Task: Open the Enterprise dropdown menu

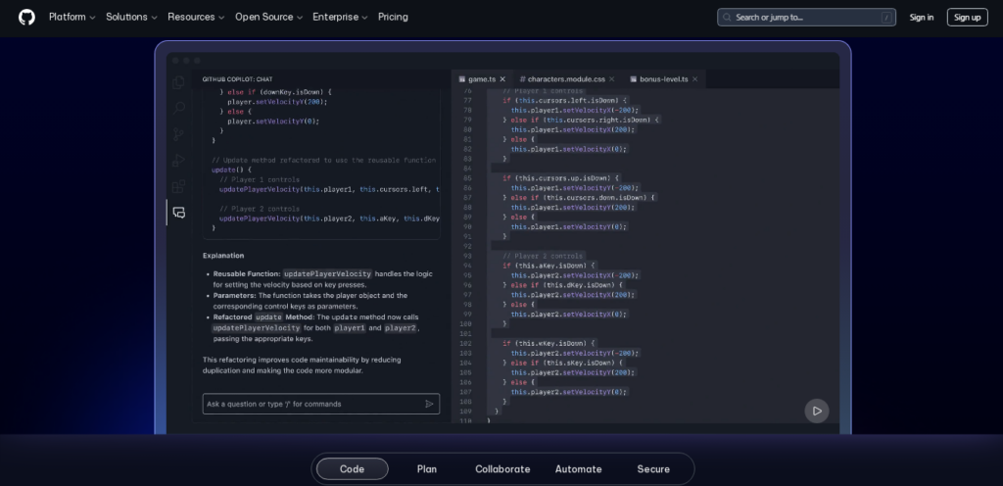Action: point(340,17)
